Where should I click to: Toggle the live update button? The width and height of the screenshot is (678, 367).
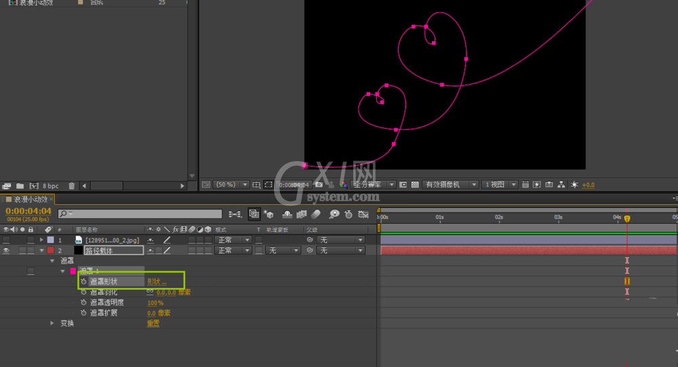click(254, 214)
